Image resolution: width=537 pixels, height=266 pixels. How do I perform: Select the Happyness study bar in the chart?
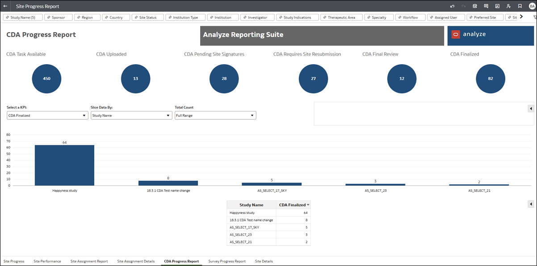pyautogui.click(x=64, y=165)
